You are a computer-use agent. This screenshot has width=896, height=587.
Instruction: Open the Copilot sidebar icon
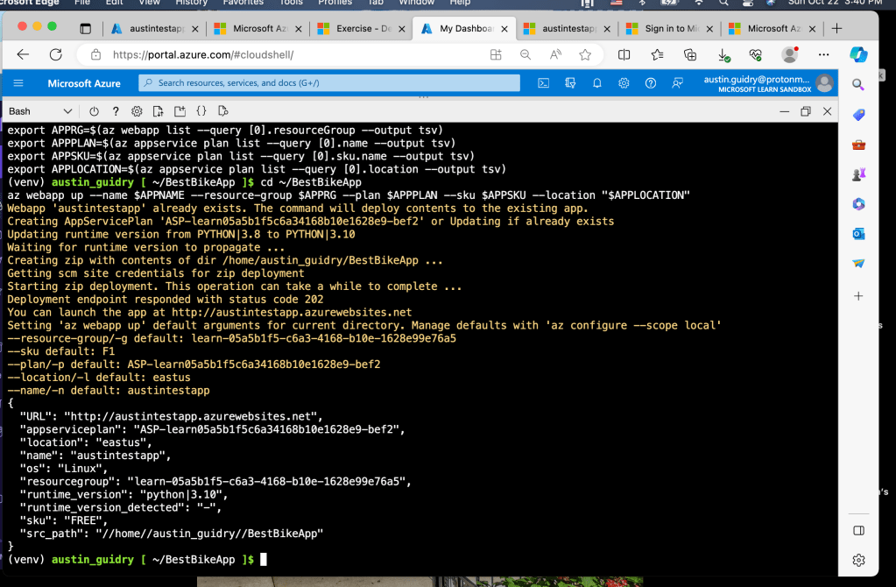(858, 54)
